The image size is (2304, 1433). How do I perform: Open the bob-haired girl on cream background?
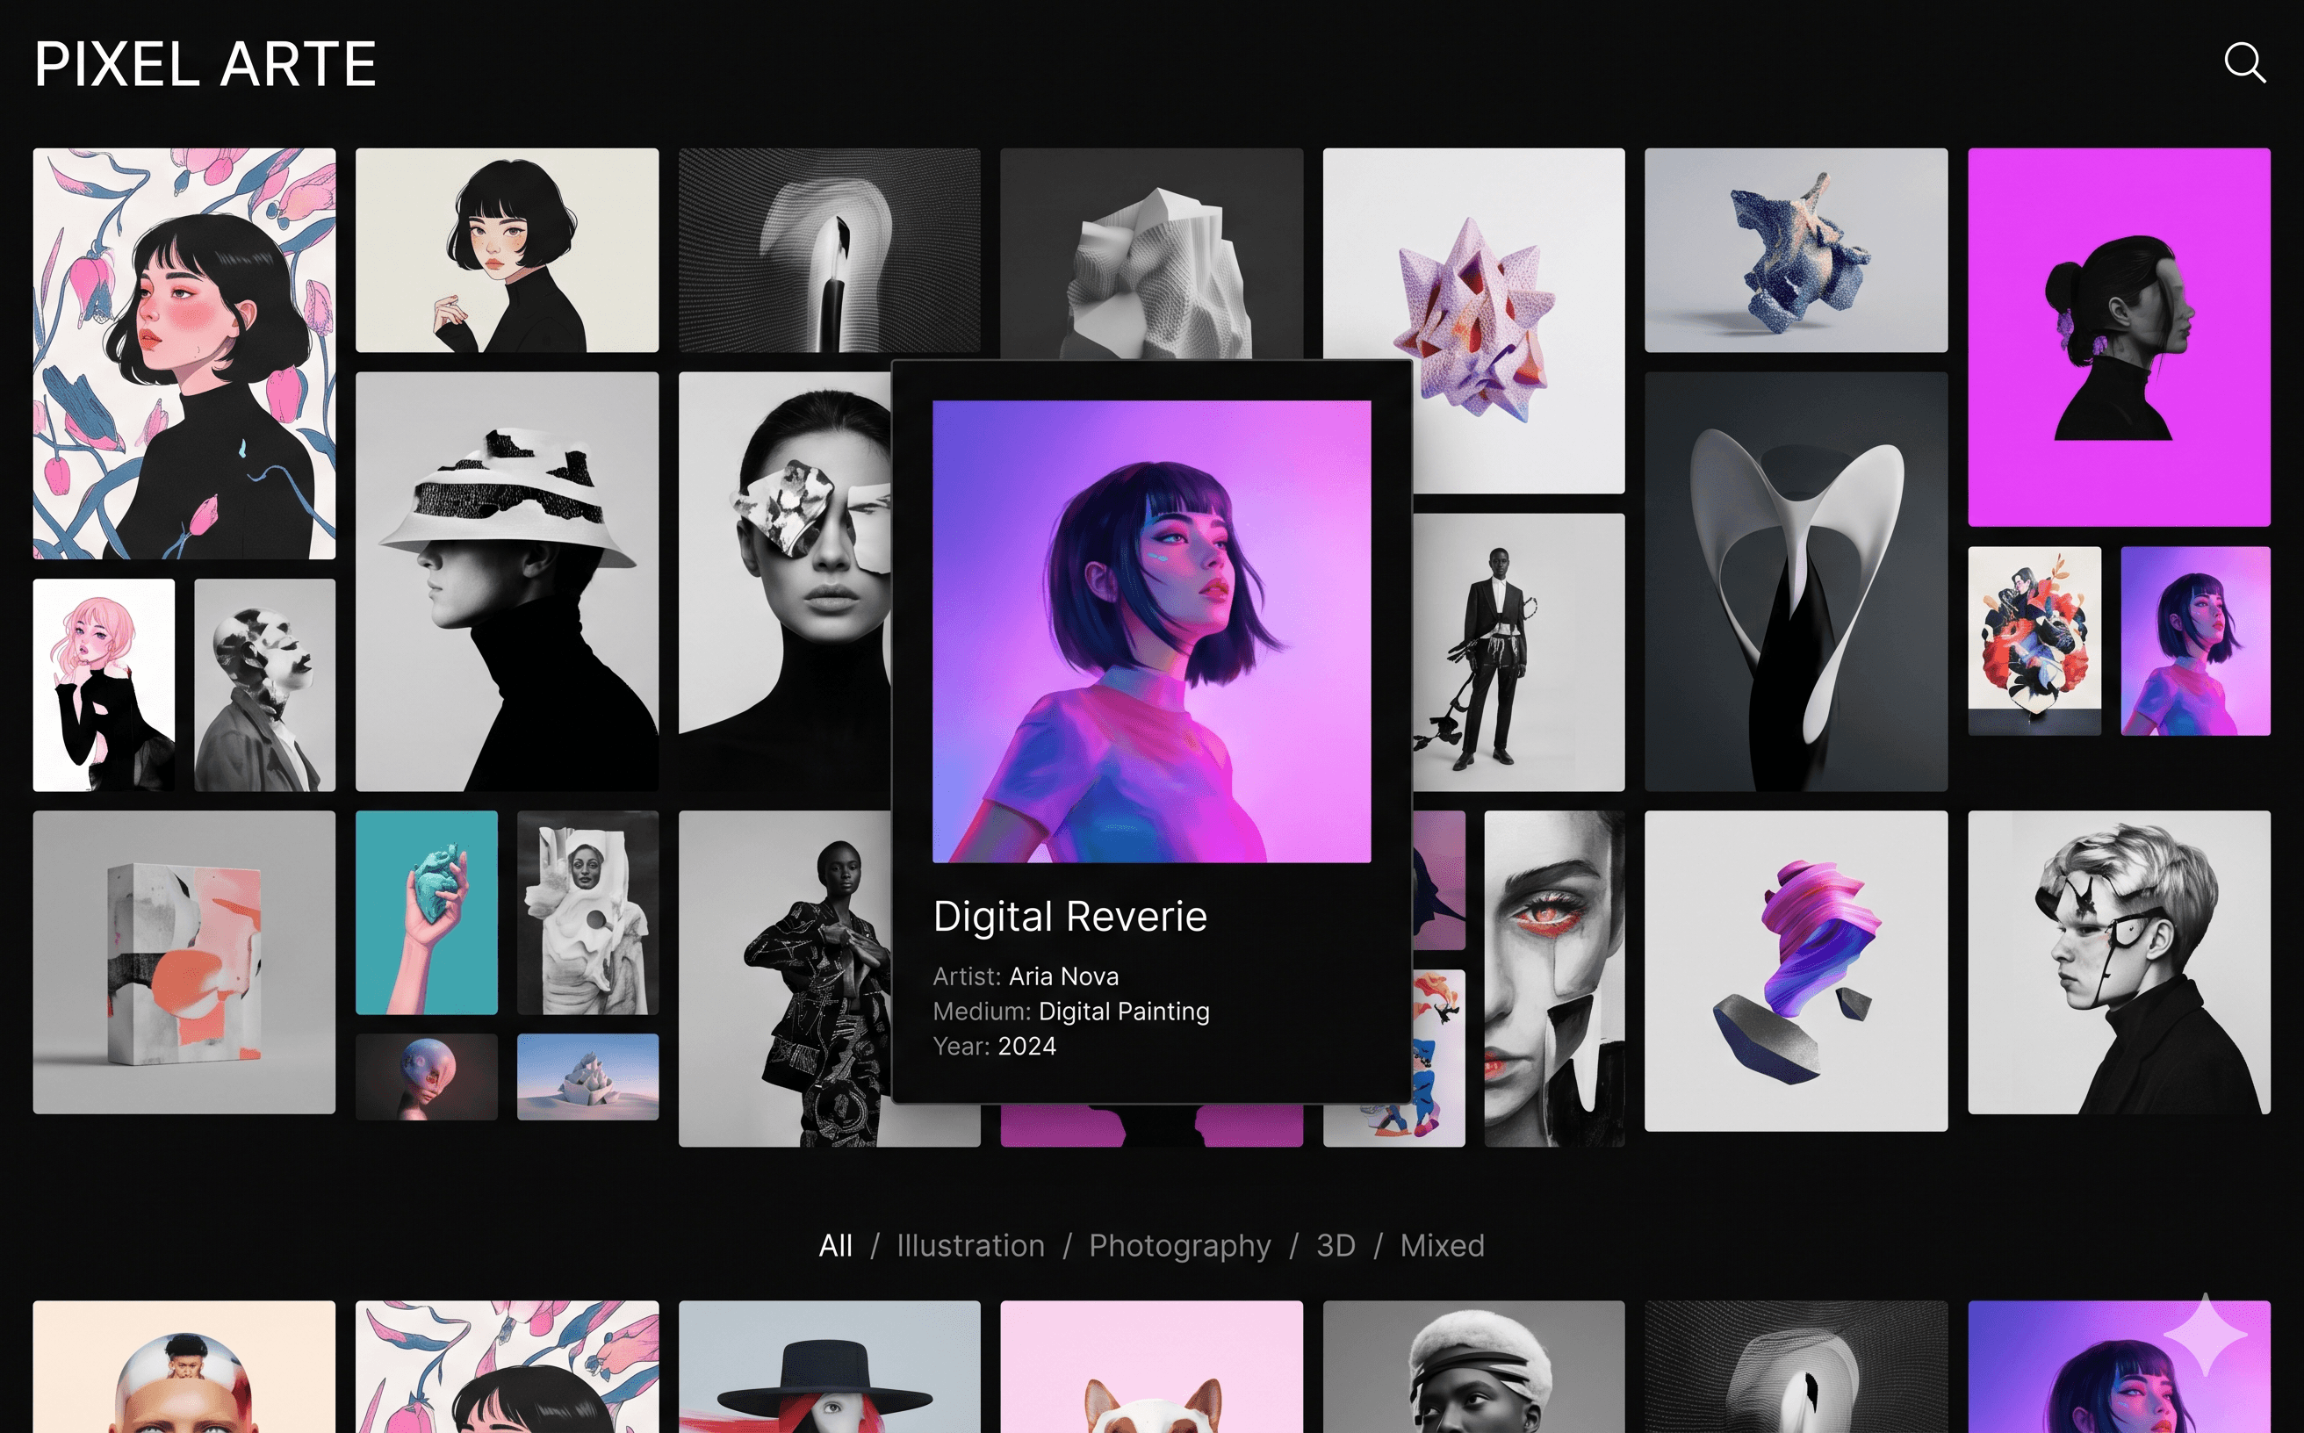tap(507, 250)
